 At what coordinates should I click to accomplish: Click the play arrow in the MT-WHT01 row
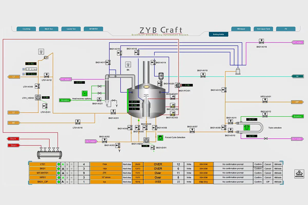67,173
